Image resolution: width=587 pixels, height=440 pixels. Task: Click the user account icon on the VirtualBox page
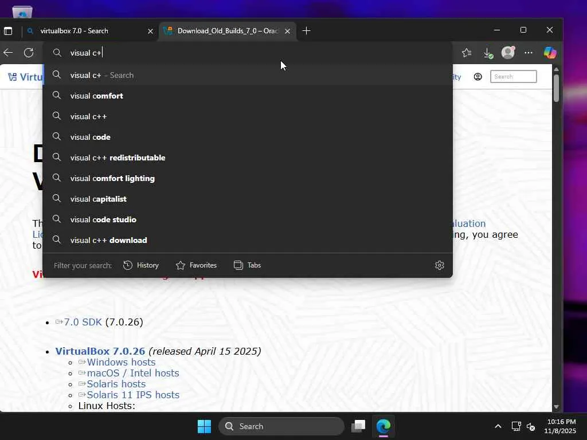click(478, 77)
